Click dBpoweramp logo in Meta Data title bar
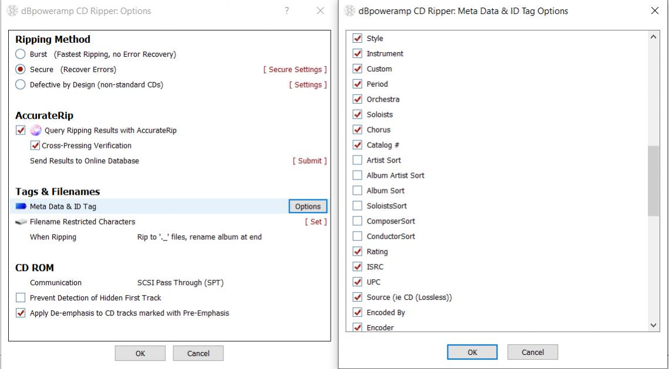Viewport: 669px width, 369px height. 350,11
